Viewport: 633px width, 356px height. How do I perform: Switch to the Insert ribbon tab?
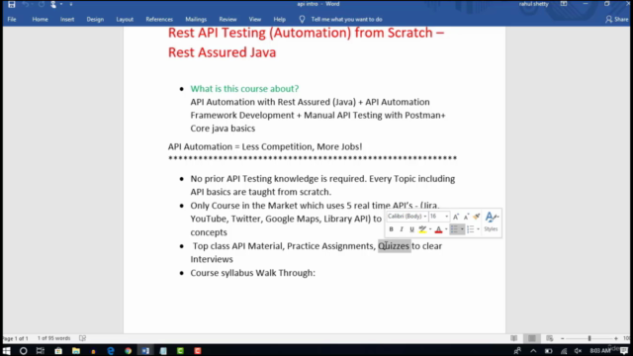[67, 20]
